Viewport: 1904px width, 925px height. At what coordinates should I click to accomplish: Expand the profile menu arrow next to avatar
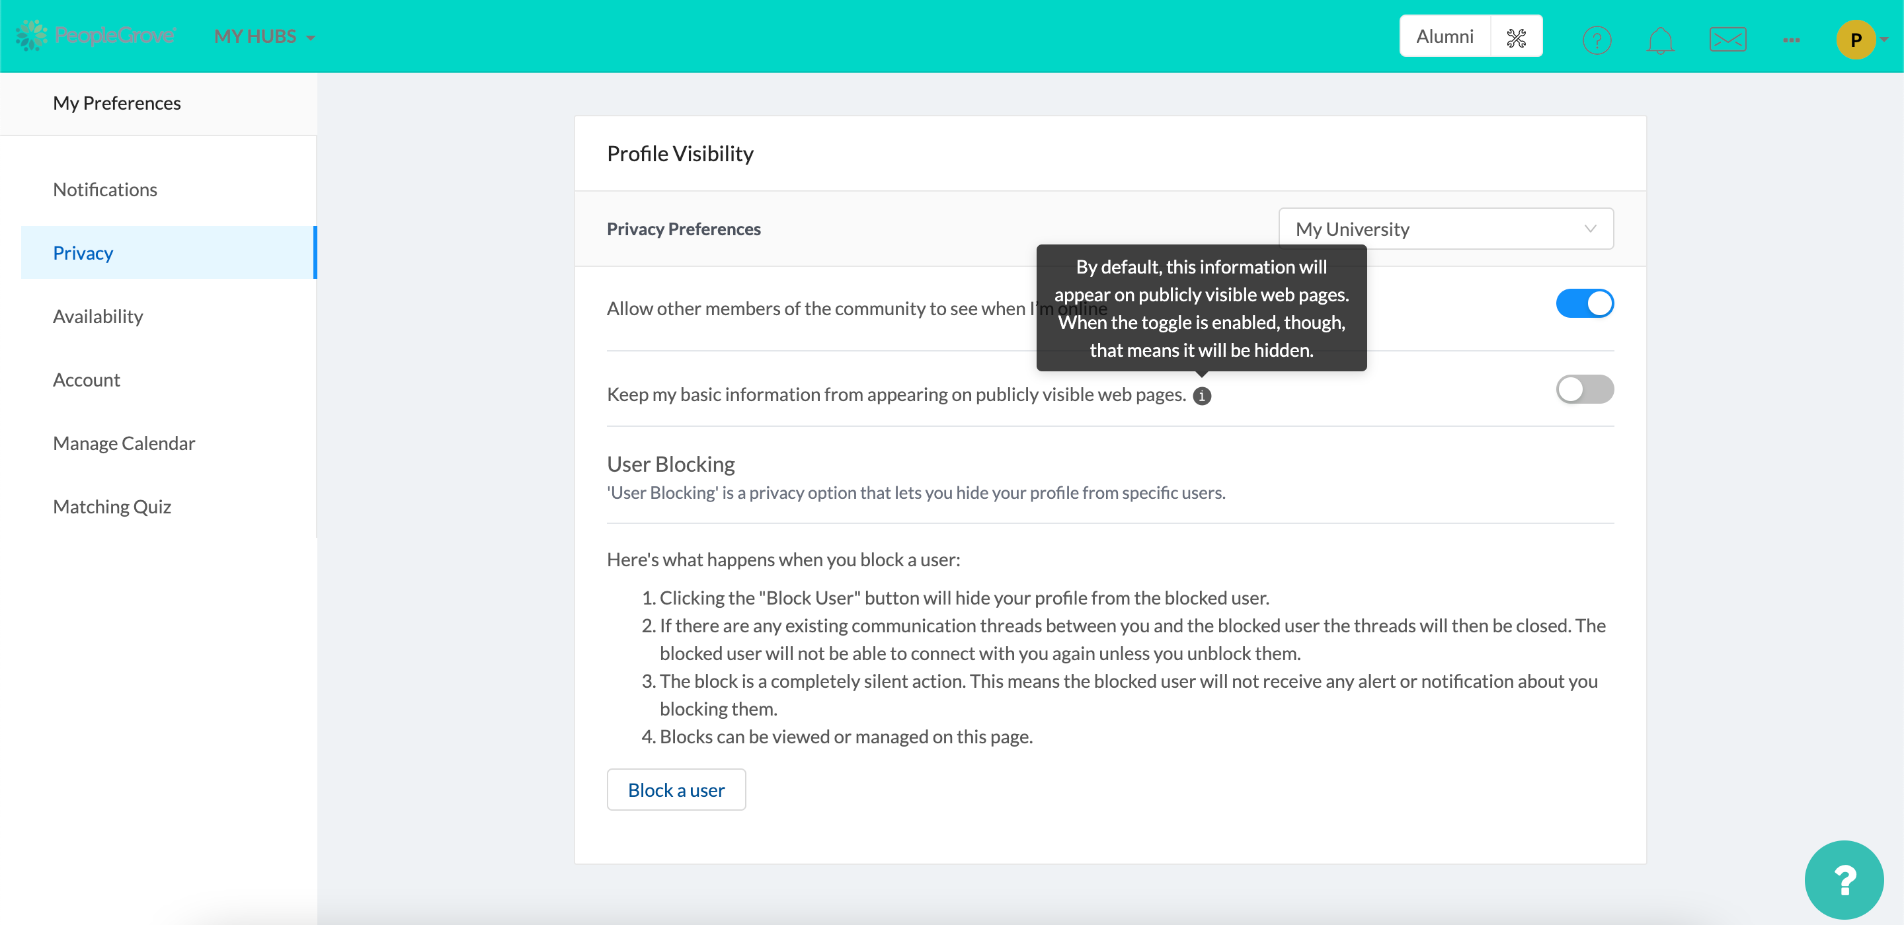point(1885,40)
